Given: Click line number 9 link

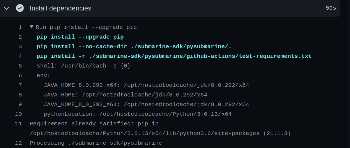Looking at the screenshot, I should coord(20,104).
